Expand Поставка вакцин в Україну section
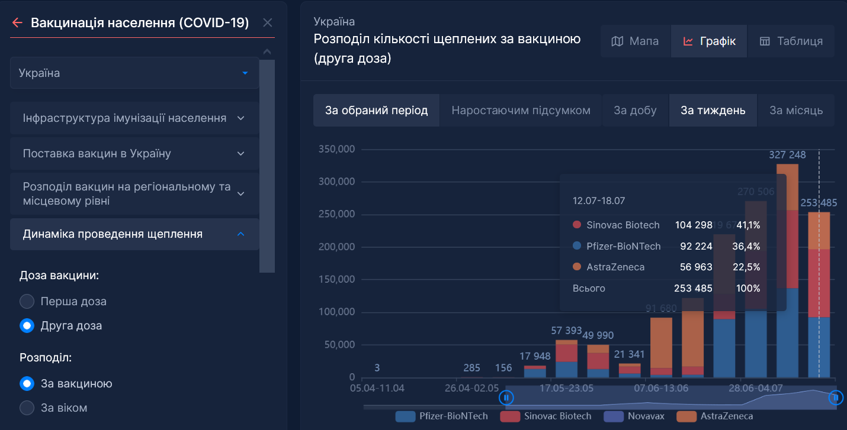Image resolution: width=847 pixels, height=430 pixels. tap(134, 154)
